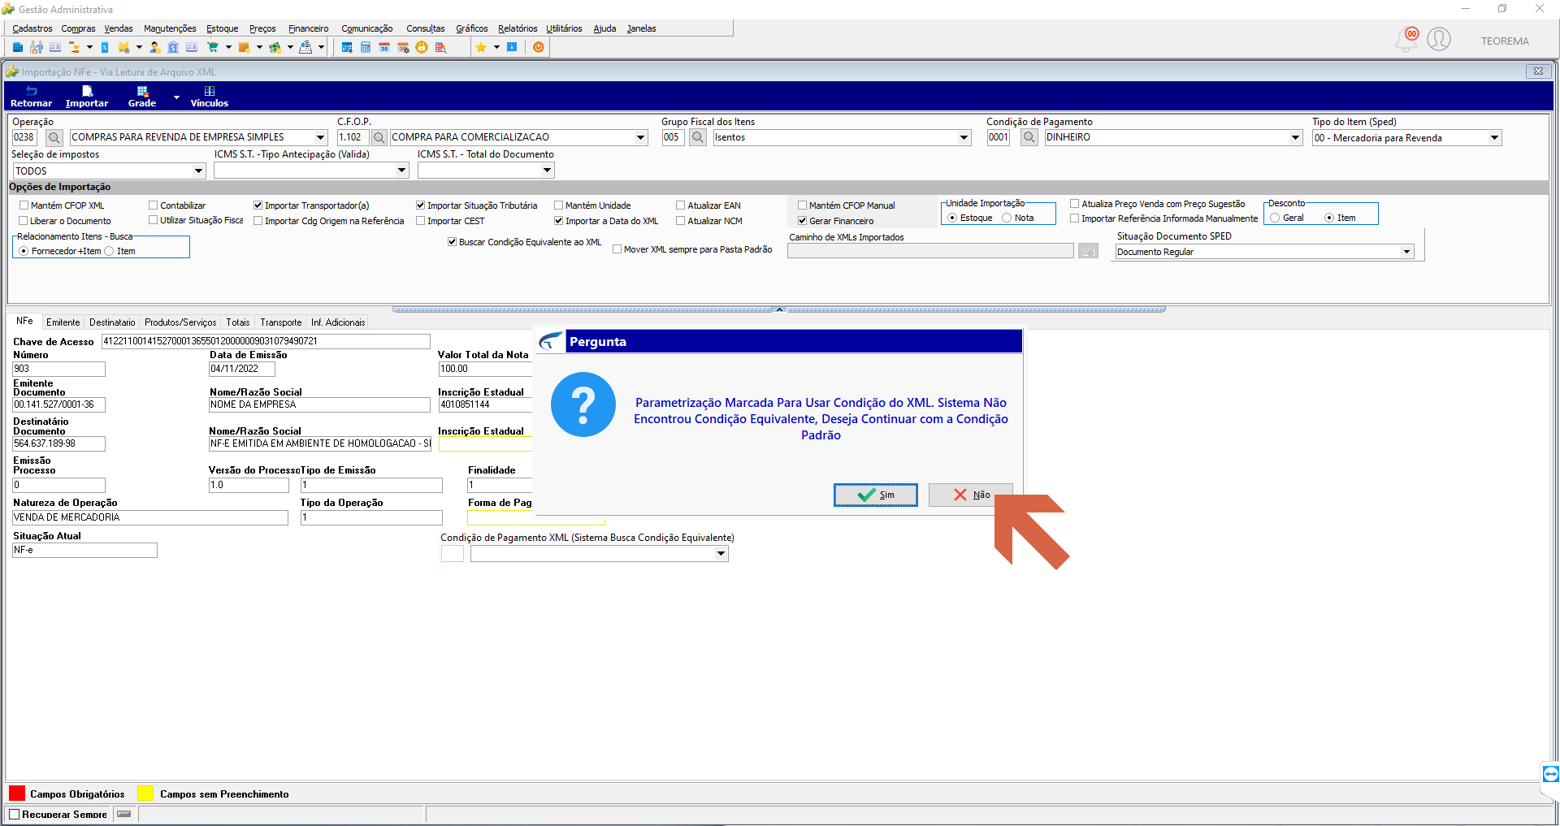Enable the Atualizar EAN checkbox
1560x826 pixels.
pos(681,205)
